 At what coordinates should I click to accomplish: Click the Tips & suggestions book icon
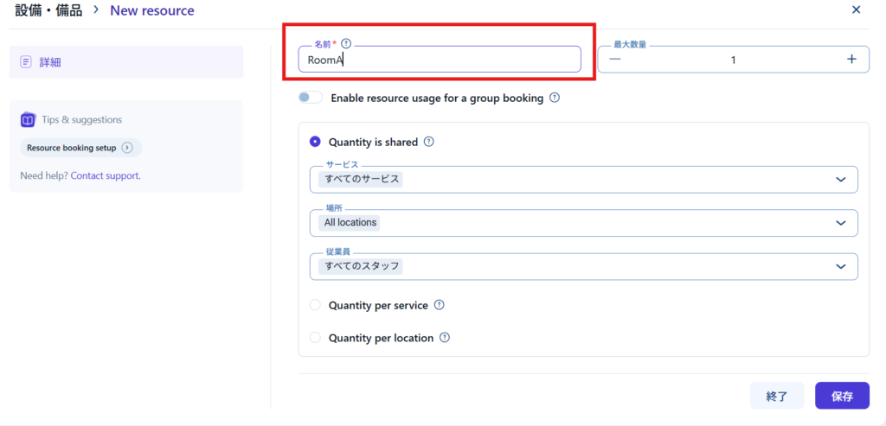(28, 120)
